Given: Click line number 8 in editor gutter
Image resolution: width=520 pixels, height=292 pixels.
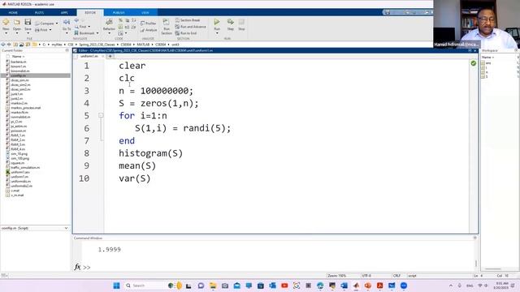Looking at the screenshot, I should 87,153.
